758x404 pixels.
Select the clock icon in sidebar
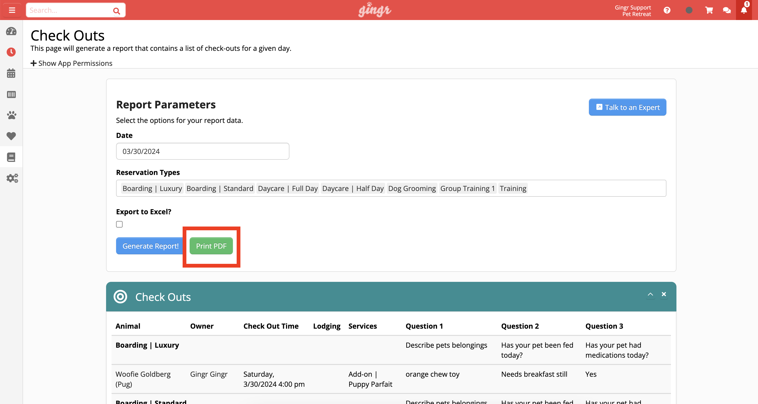(x=11, y=52)
